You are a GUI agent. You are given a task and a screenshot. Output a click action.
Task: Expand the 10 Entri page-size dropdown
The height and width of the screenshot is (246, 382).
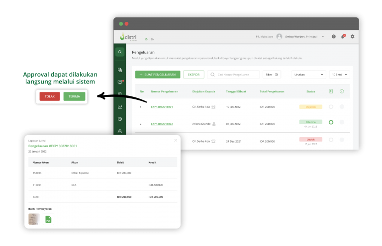(340, 75)
